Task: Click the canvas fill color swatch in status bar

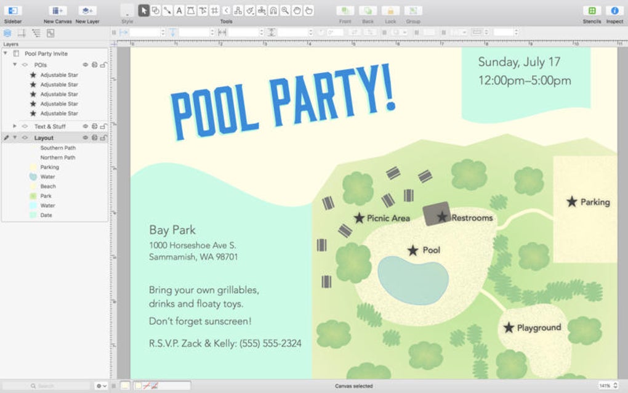Action: tap(126, 386)
